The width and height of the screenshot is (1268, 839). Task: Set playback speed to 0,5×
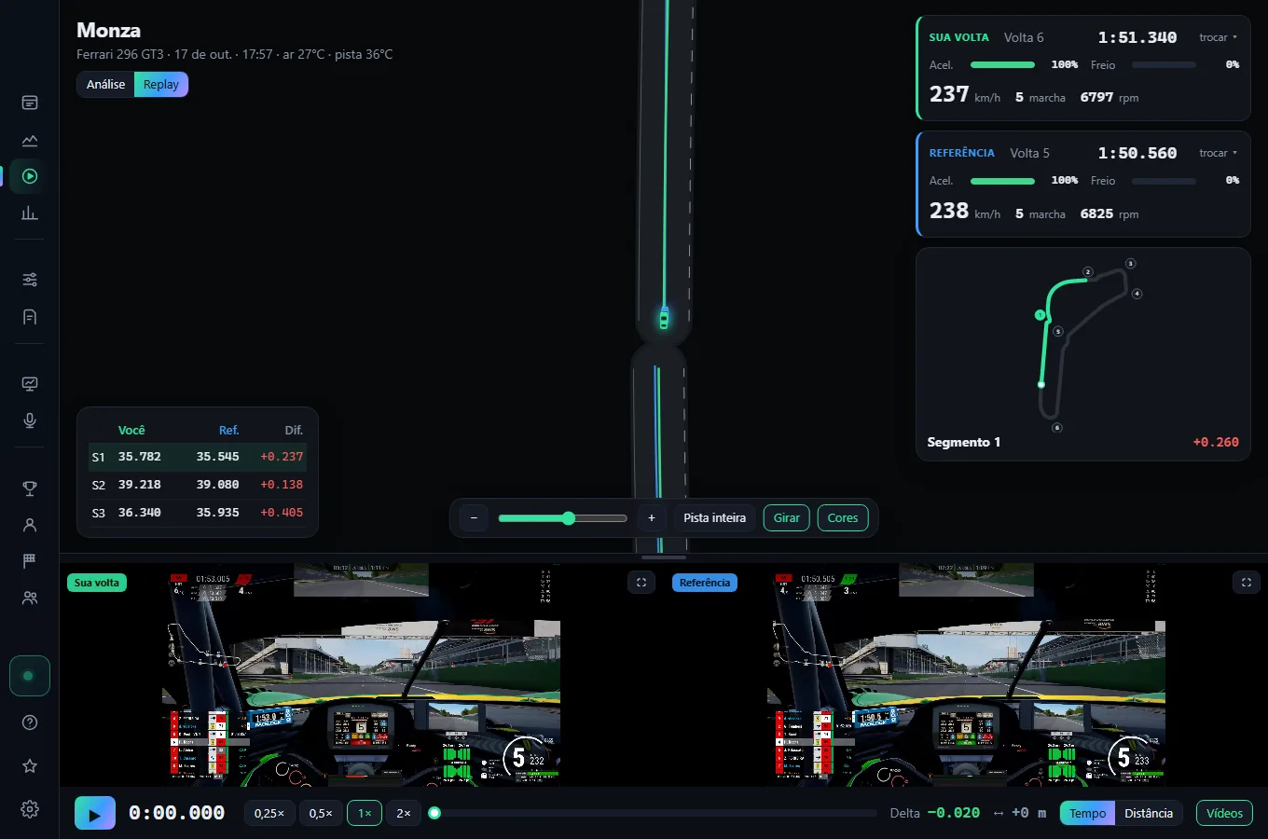(321, 813)
